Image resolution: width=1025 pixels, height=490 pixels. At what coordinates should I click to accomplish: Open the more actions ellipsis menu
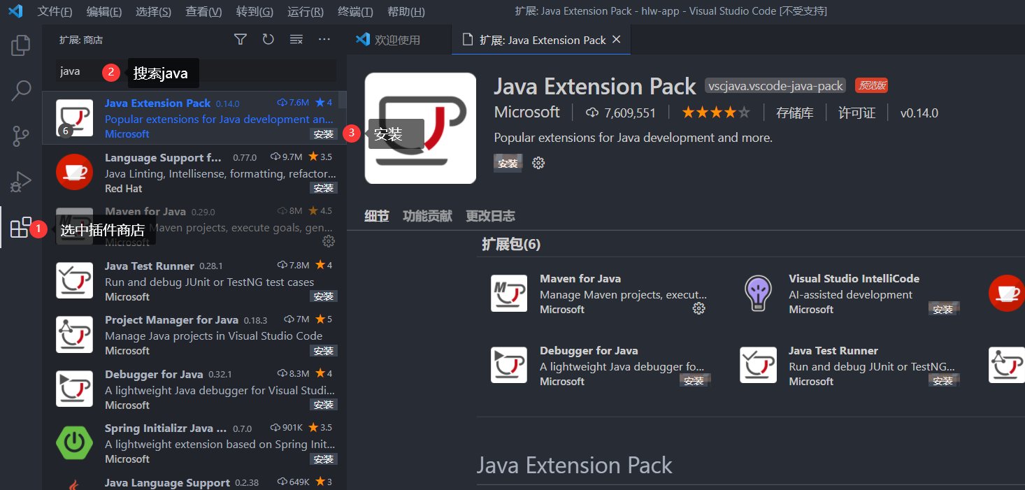pos(324,39)
